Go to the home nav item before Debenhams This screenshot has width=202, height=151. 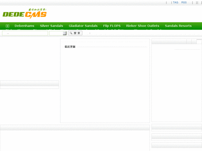point(8,26)
